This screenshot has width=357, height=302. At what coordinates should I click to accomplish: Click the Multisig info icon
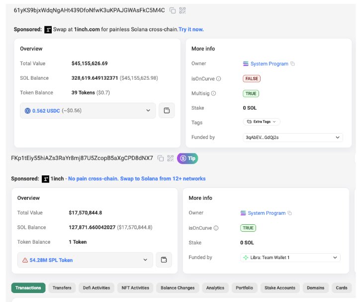[213, 93]
